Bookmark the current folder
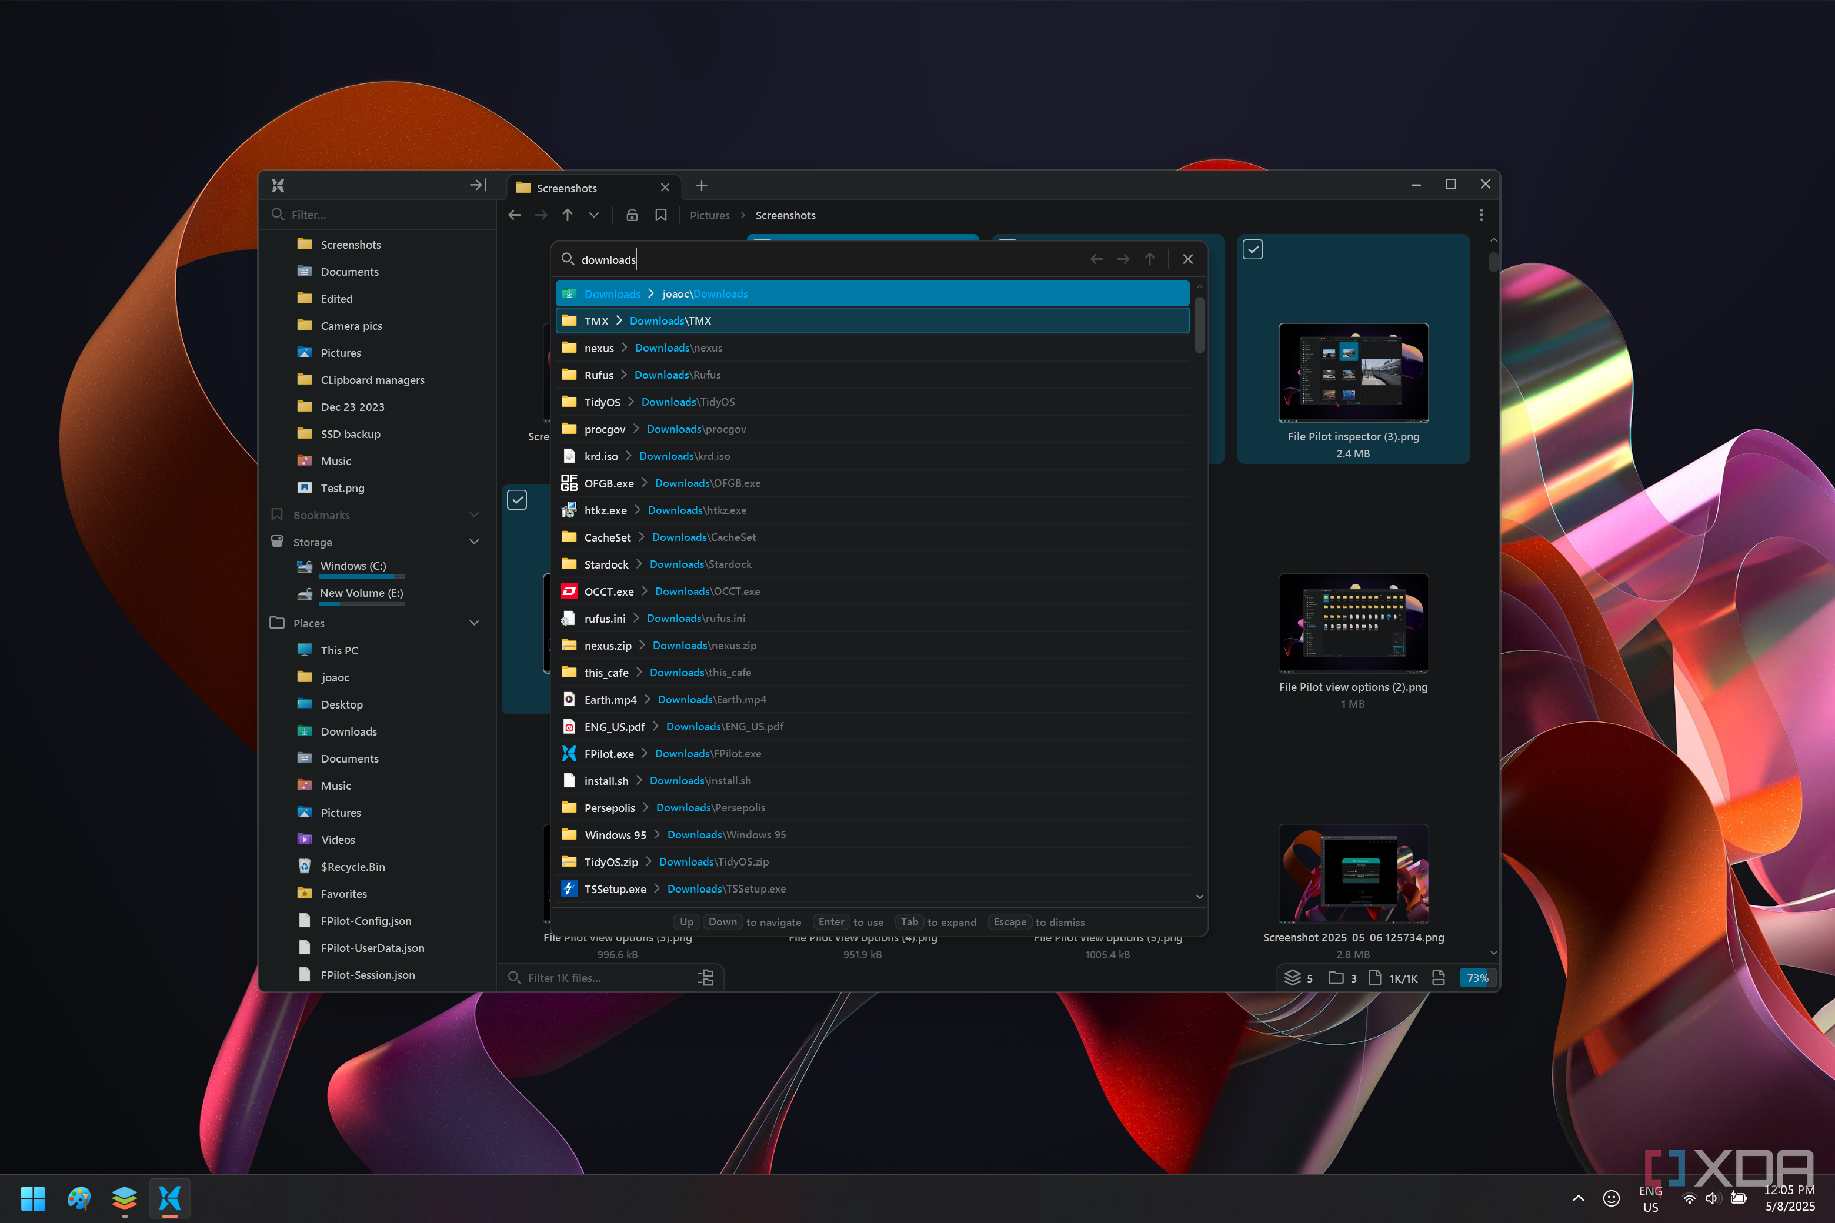This screenshot has width=1835, height=1223. click(x=661, y=215)
